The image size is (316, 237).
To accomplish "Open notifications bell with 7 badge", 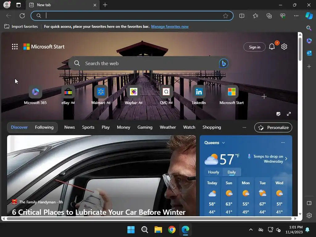I will click(272, 47).
